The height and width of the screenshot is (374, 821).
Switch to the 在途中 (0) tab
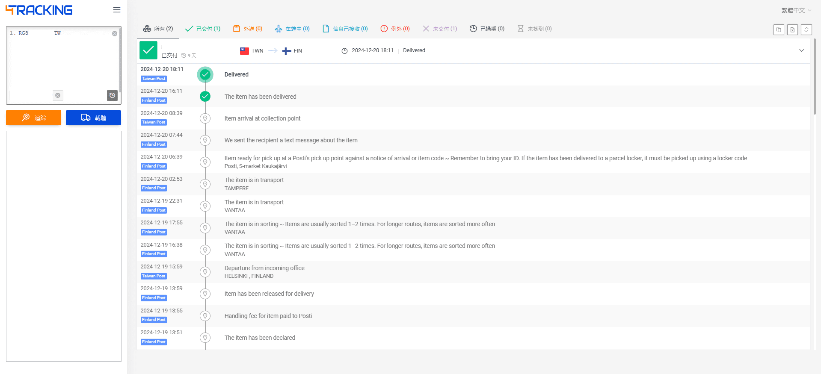(292, 29)
